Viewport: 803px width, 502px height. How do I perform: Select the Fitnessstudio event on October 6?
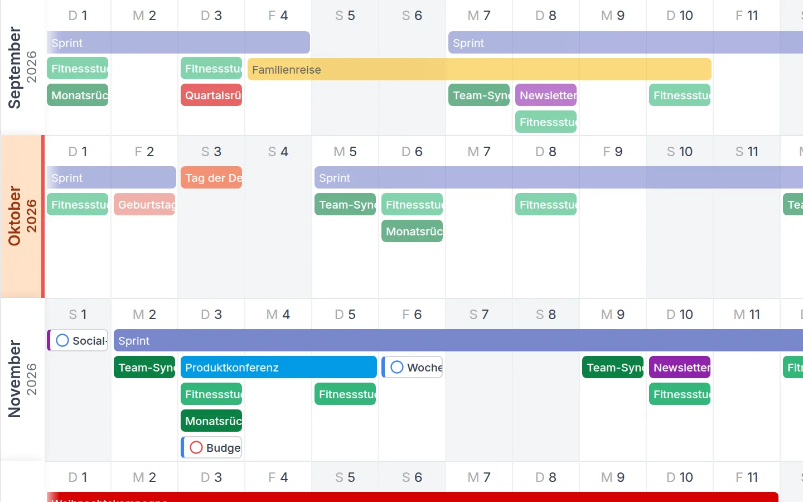point(412,204)
